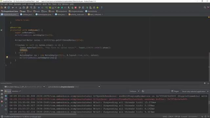Click the MainActivity breadcrumb item
210x118 pixels.
[91, 11]
